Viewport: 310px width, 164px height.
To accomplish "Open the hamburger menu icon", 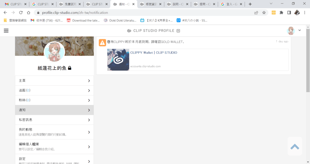I will pos(6,31).
